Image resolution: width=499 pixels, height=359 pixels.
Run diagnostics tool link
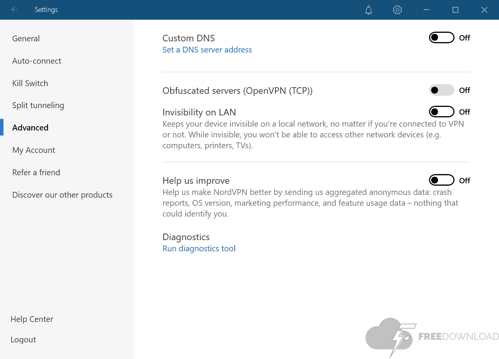click(199, 249)
